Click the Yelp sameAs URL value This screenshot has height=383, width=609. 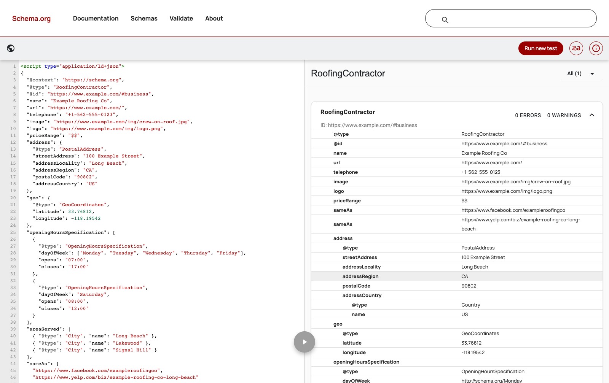(521, 224)
